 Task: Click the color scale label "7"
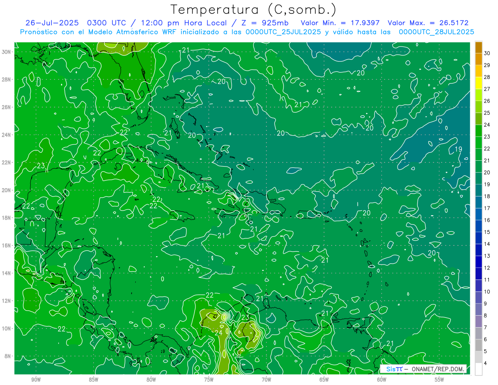tap(486, 327)
